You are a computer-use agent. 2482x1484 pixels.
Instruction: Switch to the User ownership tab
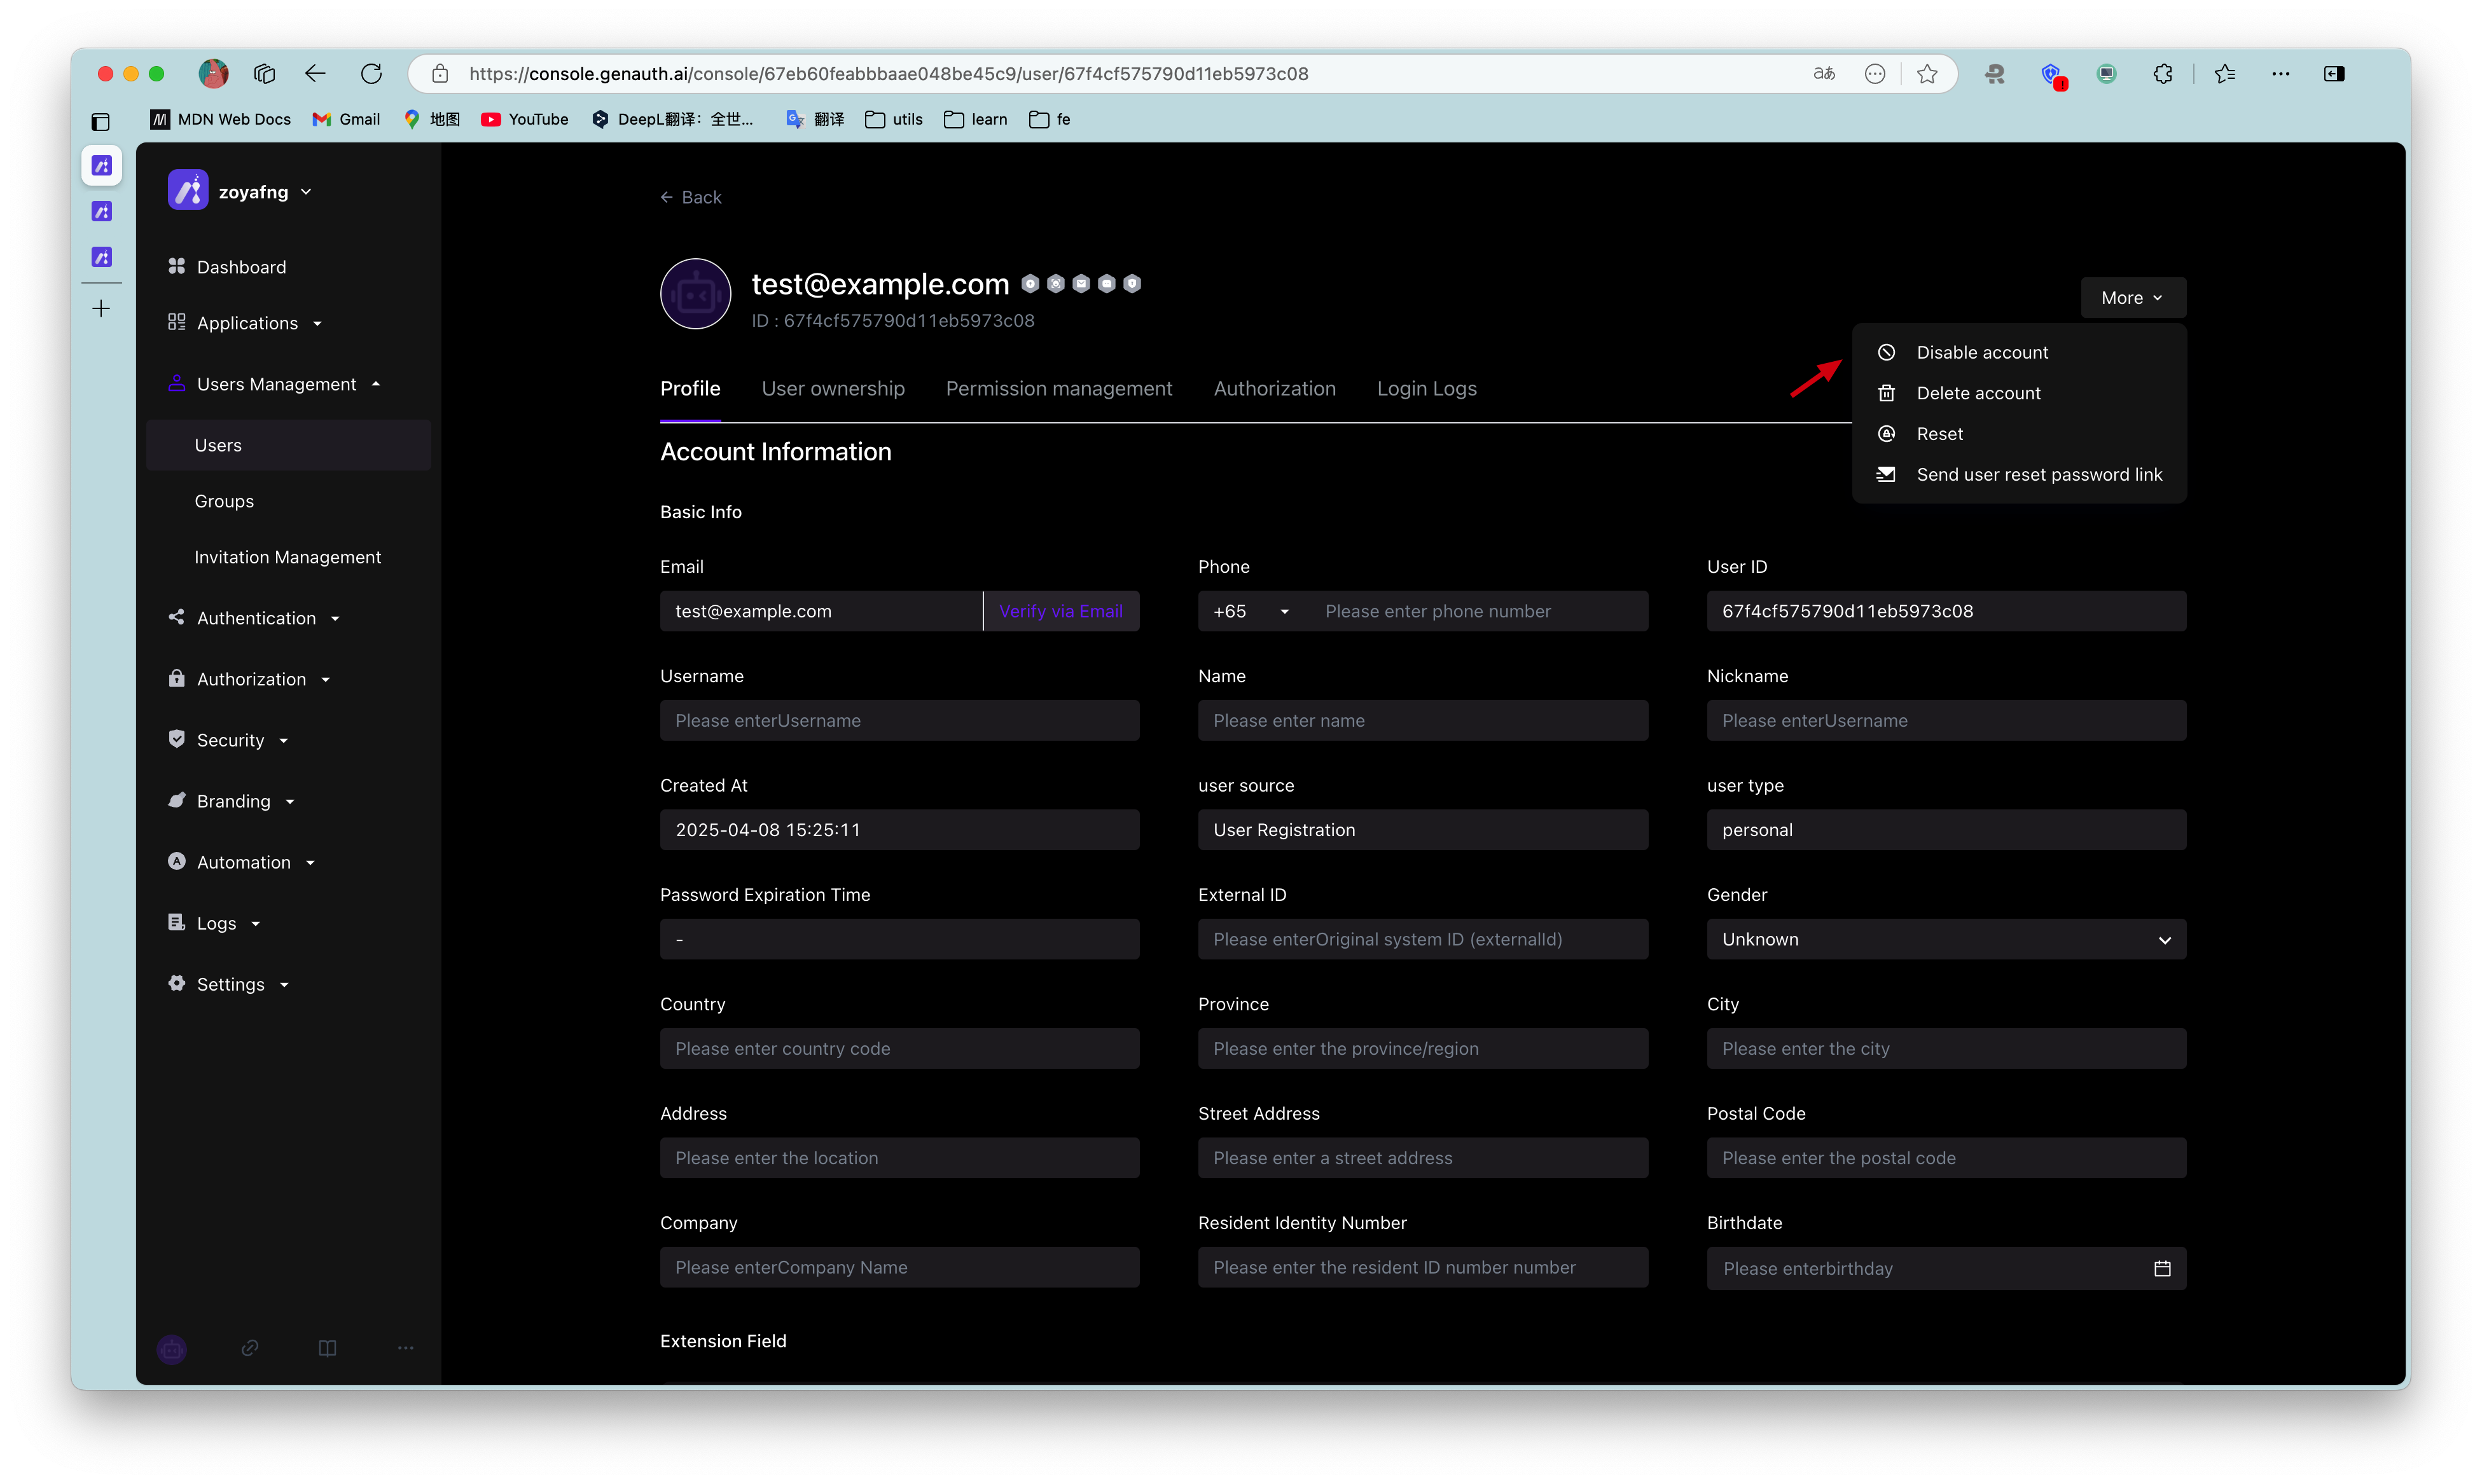pyautogui.click(x=833, y=388)
